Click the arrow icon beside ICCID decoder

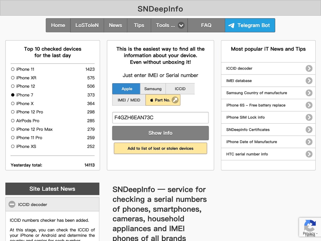(309, 69)
